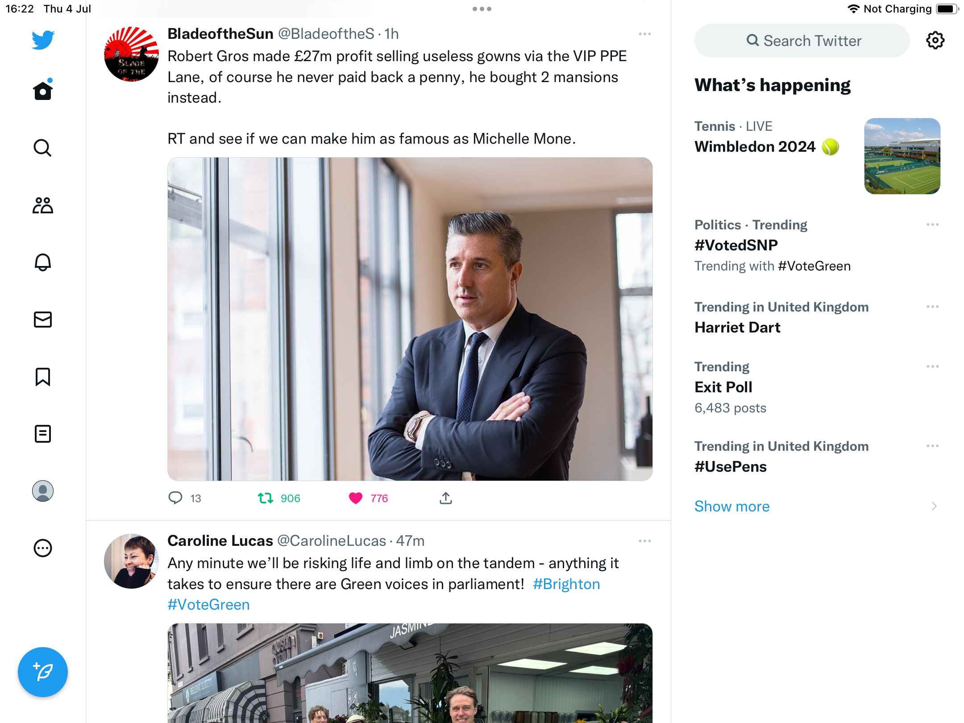Open the Home feed icon
This screenshot has width=964, height=723.
(x=43, y=91)
